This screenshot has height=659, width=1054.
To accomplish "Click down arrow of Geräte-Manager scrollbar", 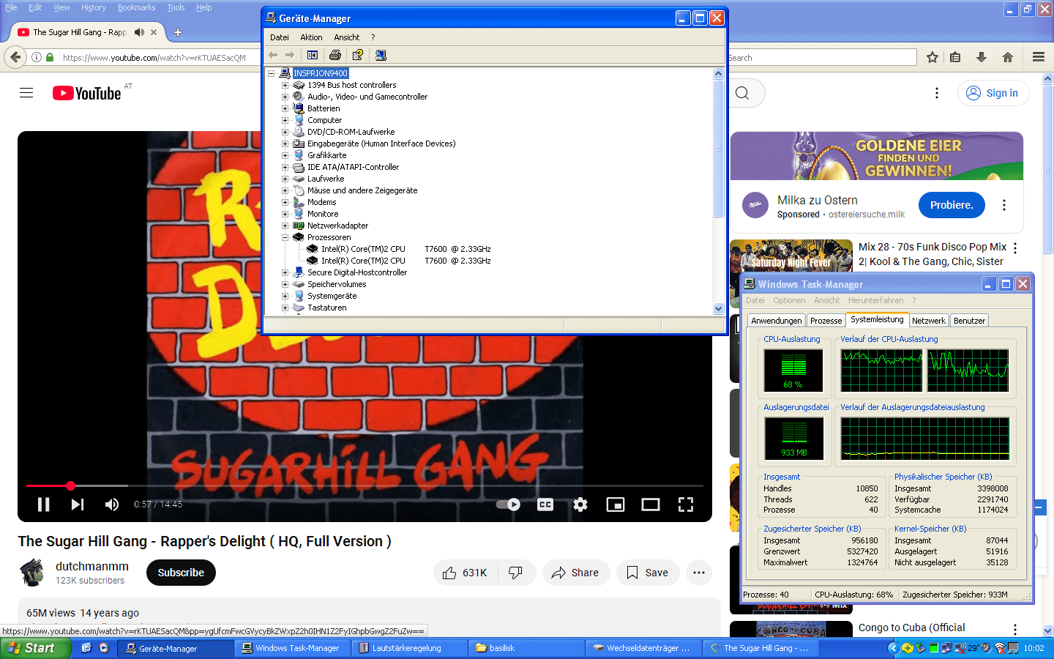I will [718, 309].
